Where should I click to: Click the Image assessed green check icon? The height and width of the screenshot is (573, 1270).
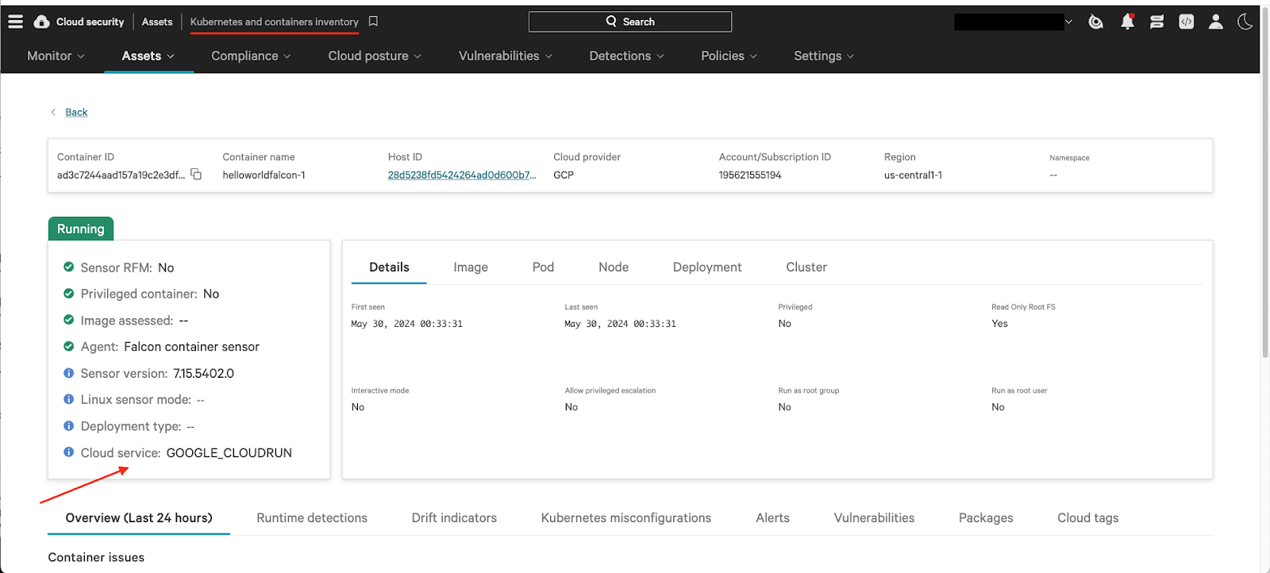68,320
